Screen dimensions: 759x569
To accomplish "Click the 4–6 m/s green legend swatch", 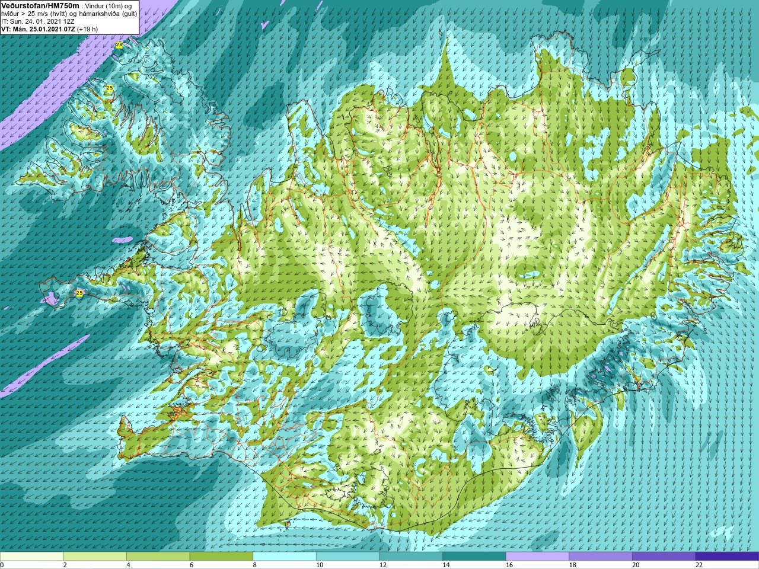I will (x=158, y=557).
